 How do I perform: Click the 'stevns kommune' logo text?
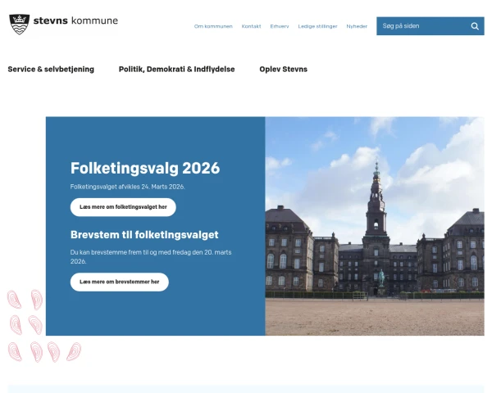coord(75,20)
